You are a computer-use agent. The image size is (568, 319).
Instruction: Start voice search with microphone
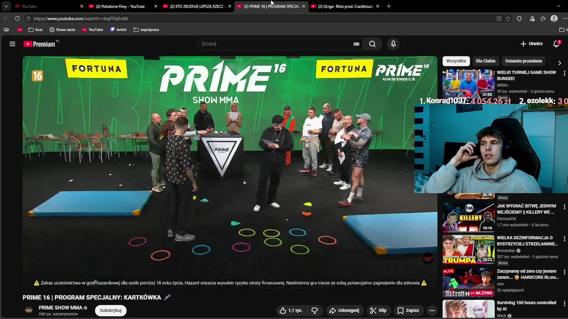click(393, 44)
